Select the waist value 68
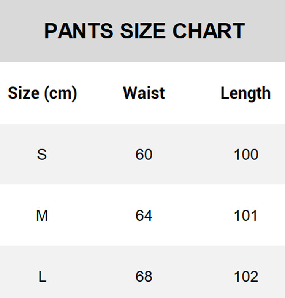The image size is (285, 298). 144,277
